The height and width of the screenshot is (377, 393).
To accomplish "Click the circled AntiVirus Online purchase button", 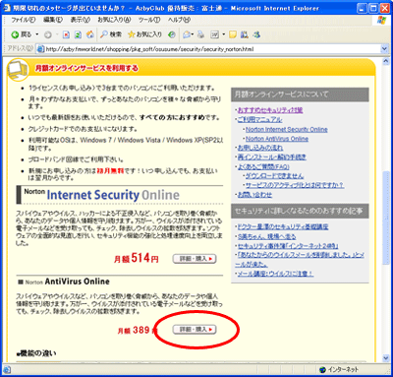I will pos(195,330).
